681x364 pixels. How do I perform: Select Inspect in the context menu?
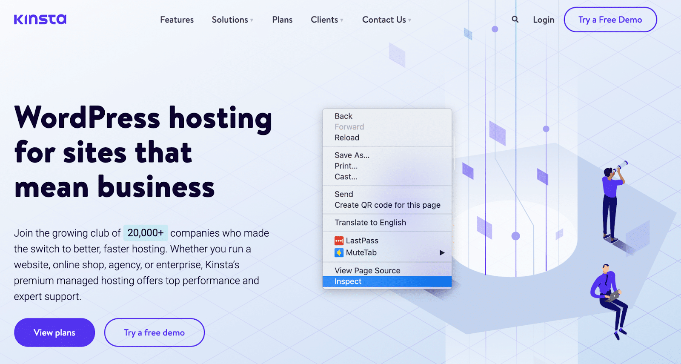[387, 281]
